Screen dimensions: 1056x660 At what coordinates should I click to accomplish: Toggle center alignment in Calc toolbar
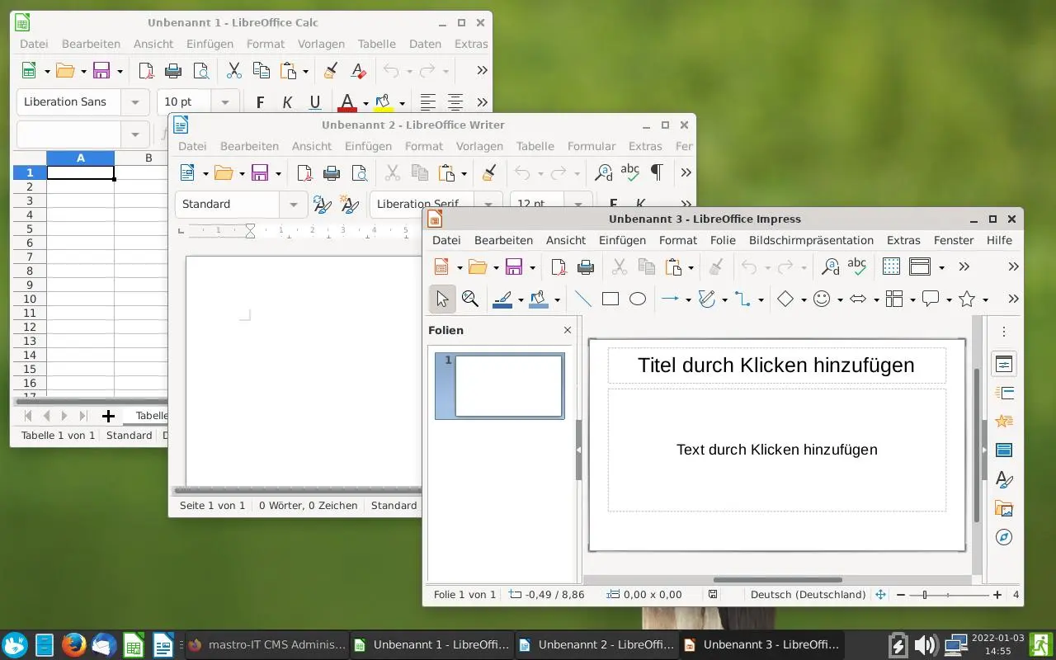[455, 102]
